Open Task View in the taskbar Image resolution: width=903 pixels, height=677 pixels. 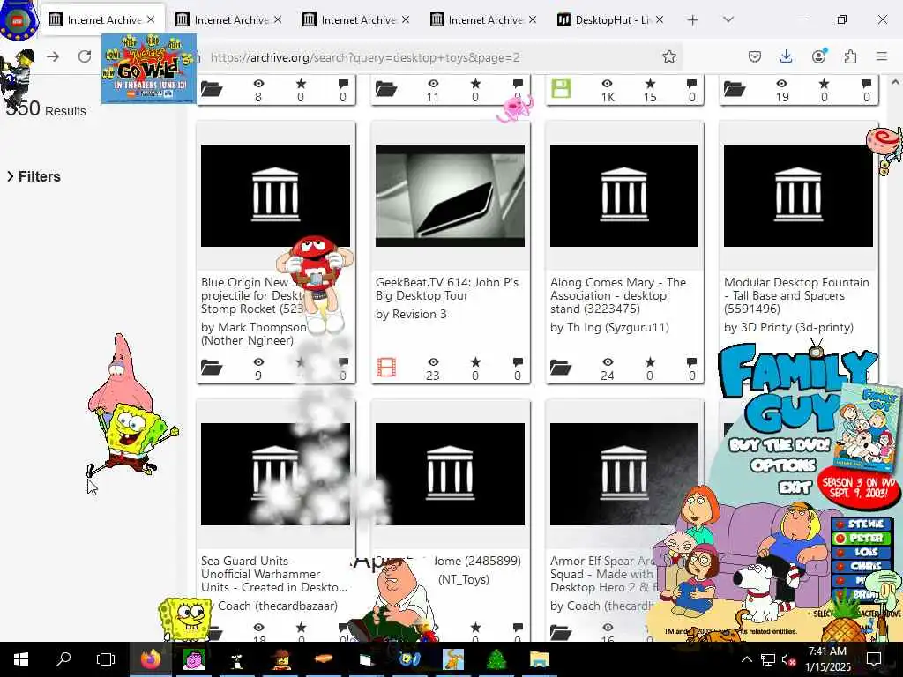pos(106,659)
